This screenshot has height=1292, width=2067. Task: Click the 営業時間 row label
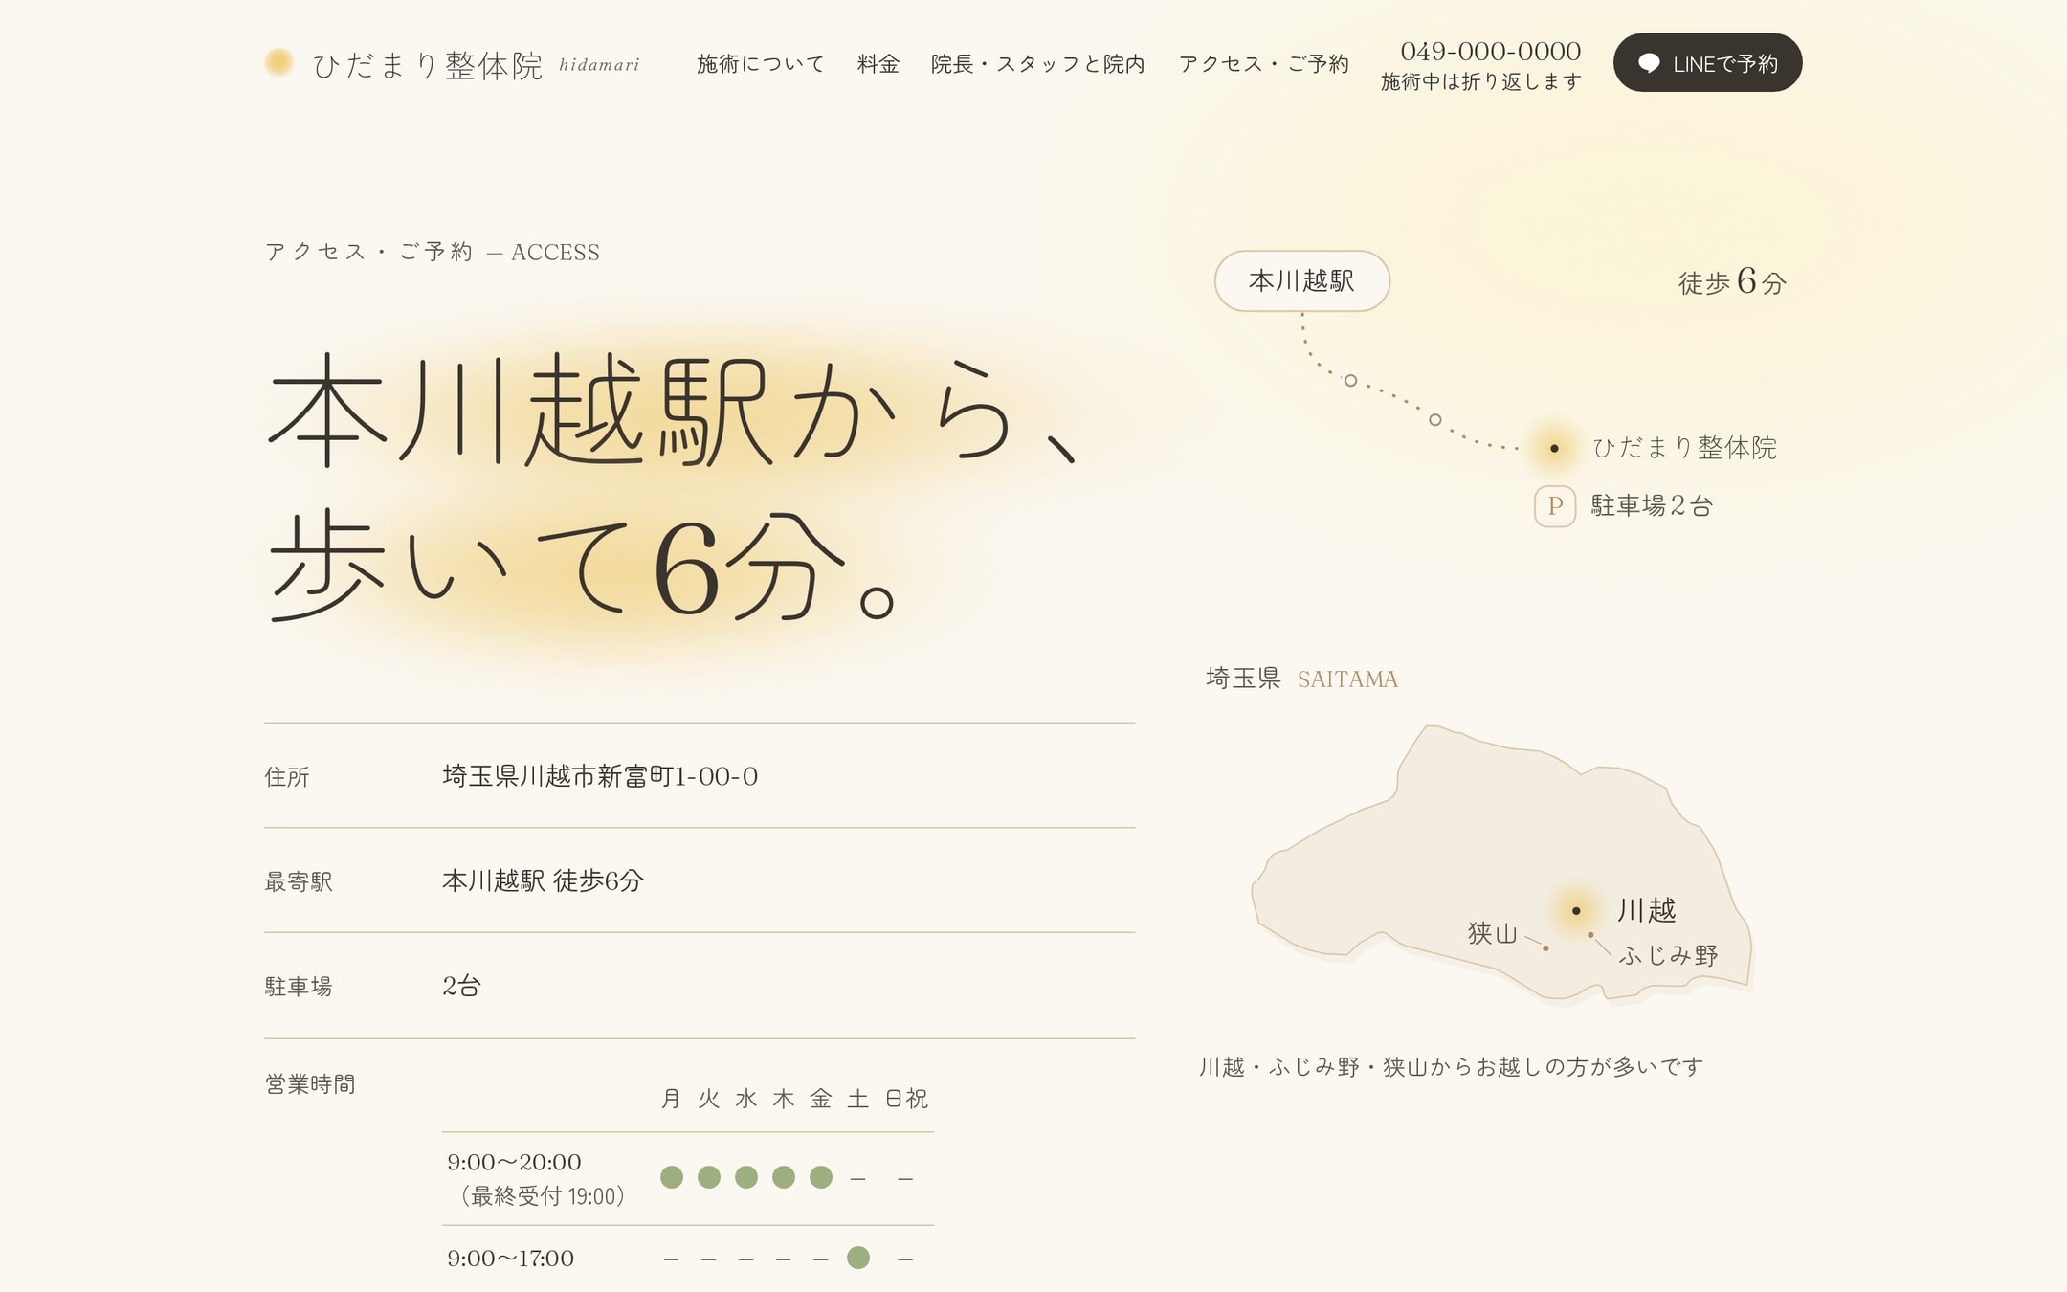[310, 1083]
